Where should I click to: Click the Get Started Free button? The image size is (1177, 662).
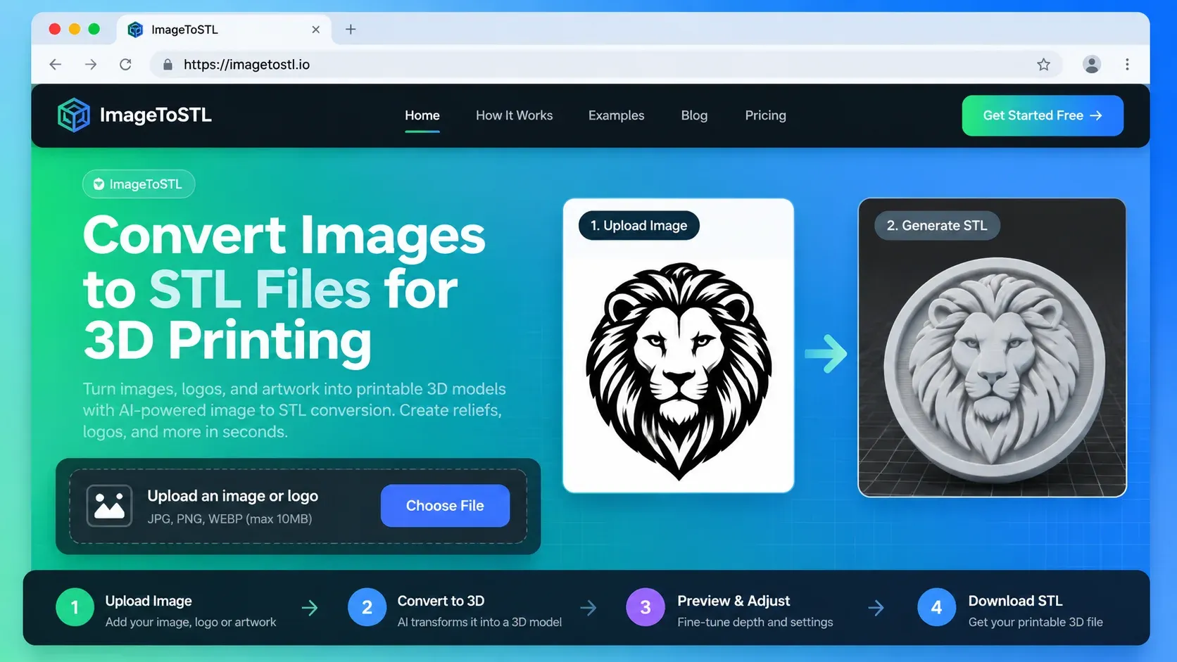click(1043, 115)
